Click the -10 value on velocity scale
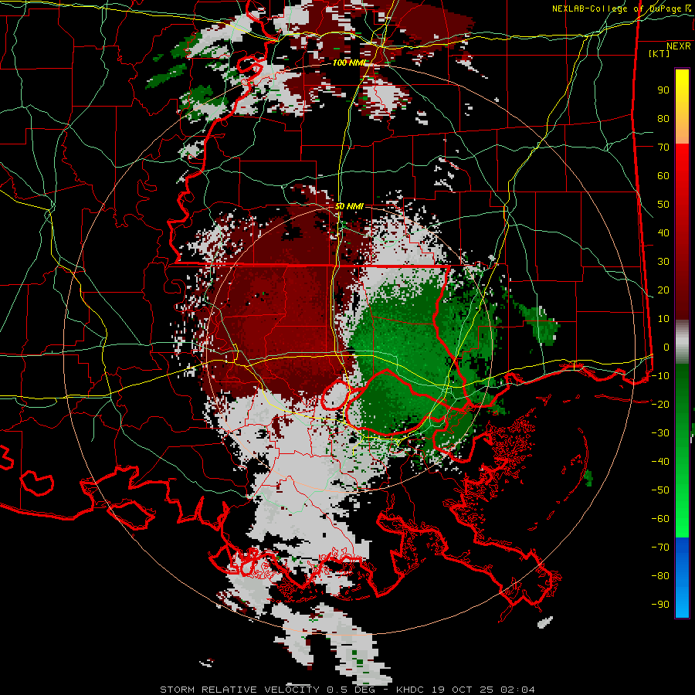The height and width of the screenshot is (695, 695). [660, 376]
